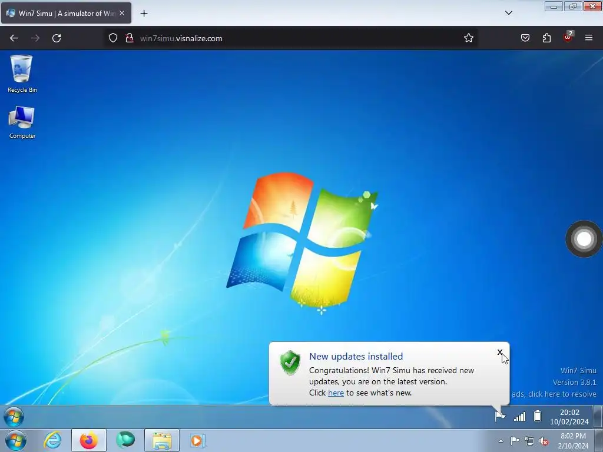
Task: Launch Internet Explorer from the taskbar
Action: point(52,440)
